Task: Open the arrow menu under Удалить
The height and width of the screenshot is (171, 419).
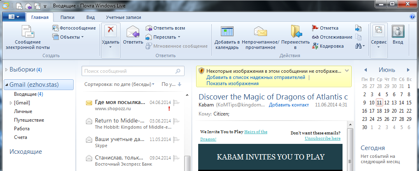Action: [111, 47]
